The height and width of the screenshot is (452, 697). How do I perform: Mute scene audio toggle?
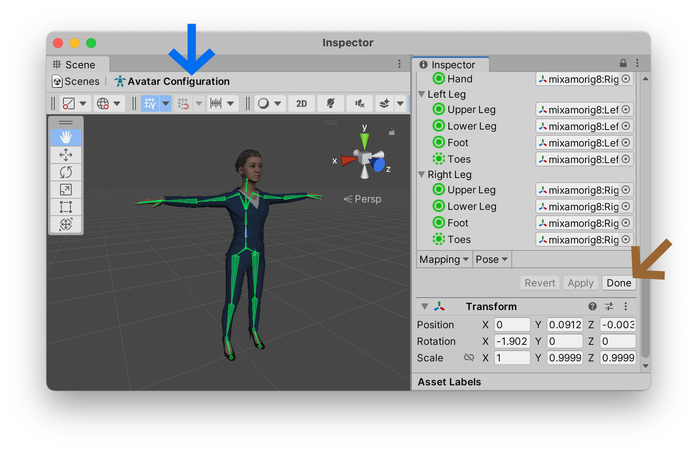click(x=360, y=103)
